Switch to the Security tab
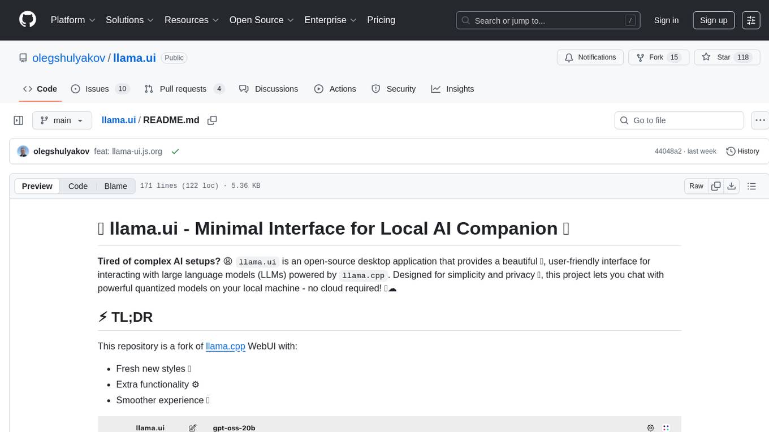Image resolution: width=769 pixels, height=432 pixels. tap(394, 89)
